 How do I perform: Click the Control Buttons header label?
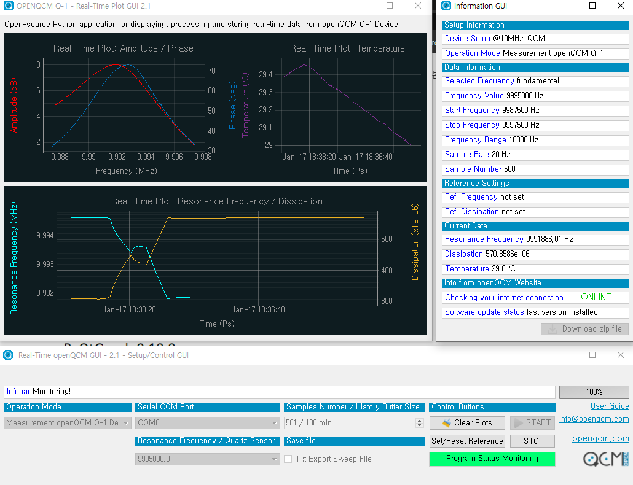[492, 407]
